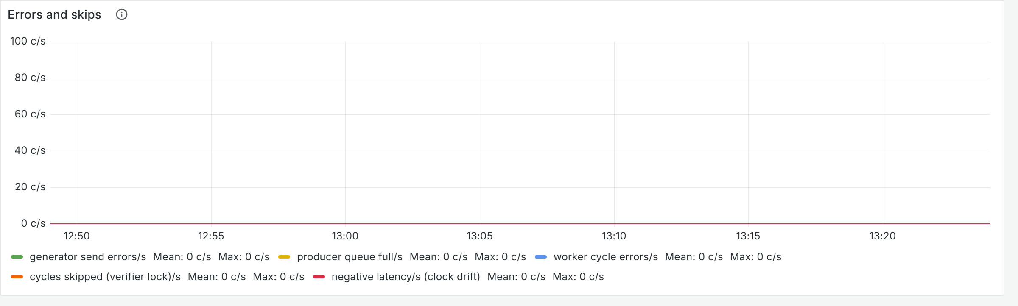Image resolution: width=1018 pixels, height=306 pixels.
Task: Click the 40 c/s y-axis label
Action: (x=30, y=150)
